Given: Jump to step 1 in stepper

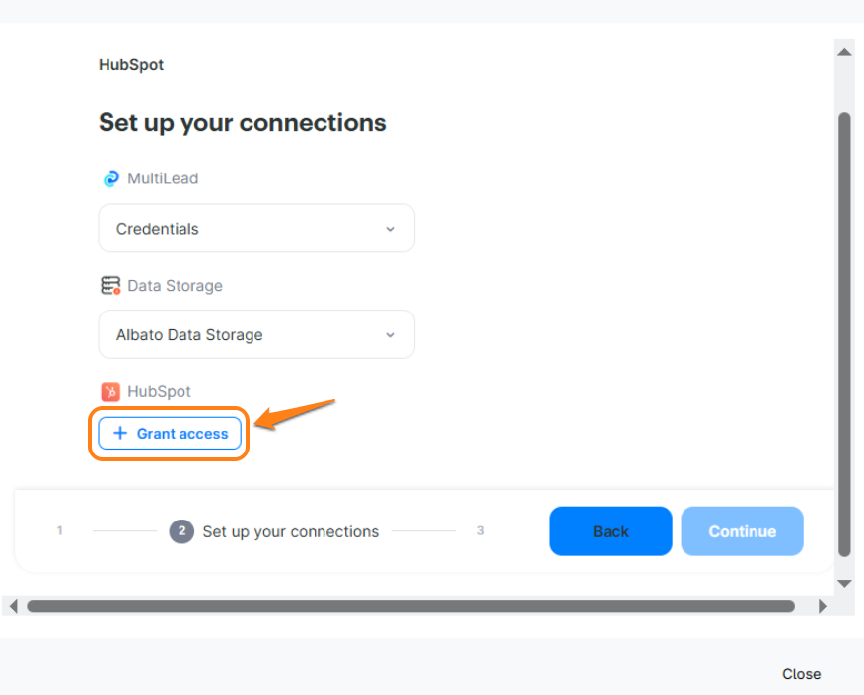Looking at the screenshot, I should (60, 531).
